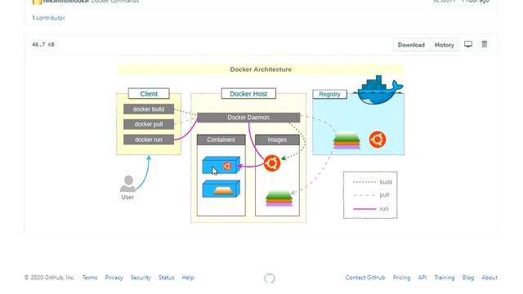Click the layered stack icon under Images

pos(279,198)
